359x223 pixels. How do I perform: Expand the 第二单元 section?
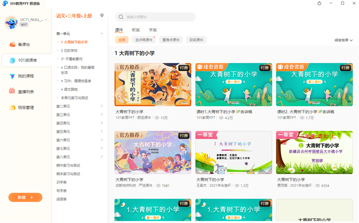point(102,106)
